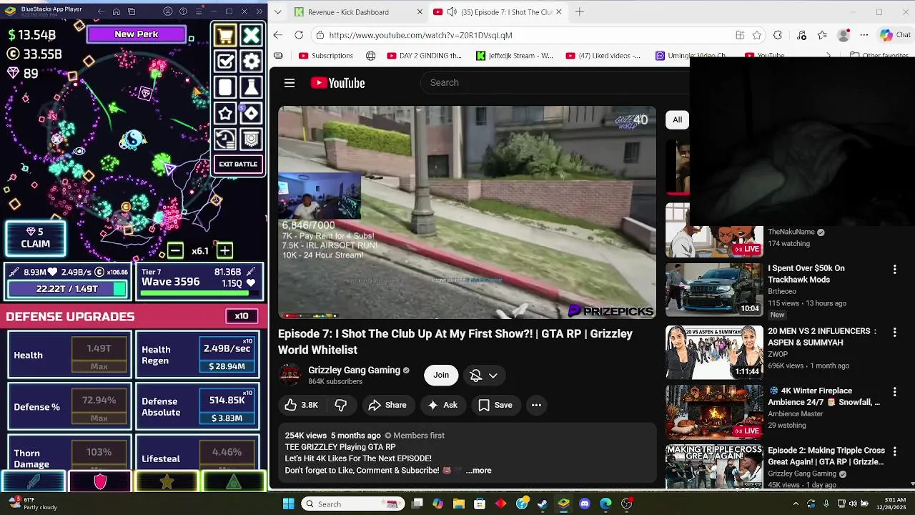Focus the YouTube search box
Image resolution: width=915 pixels, height=515 pixels.
(555, 83)
